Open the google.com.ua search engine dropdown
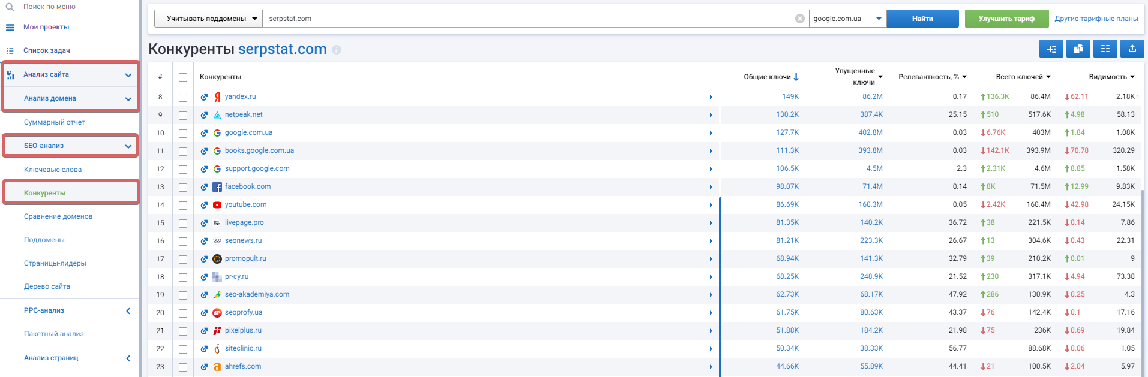 (x=847, y=19)
